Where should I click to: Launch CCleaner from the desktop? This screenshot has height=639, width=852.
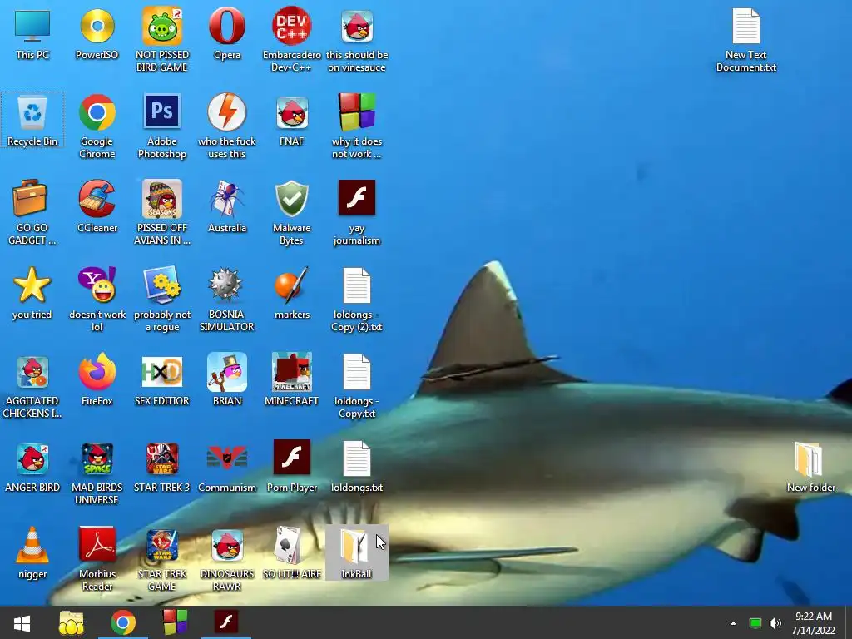[97, 207]
